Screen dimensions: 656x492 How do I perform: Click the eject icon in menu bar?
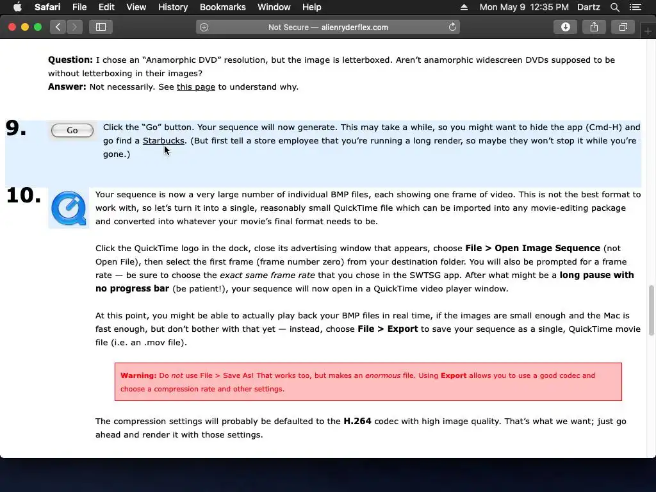click(x=464, y=7)
